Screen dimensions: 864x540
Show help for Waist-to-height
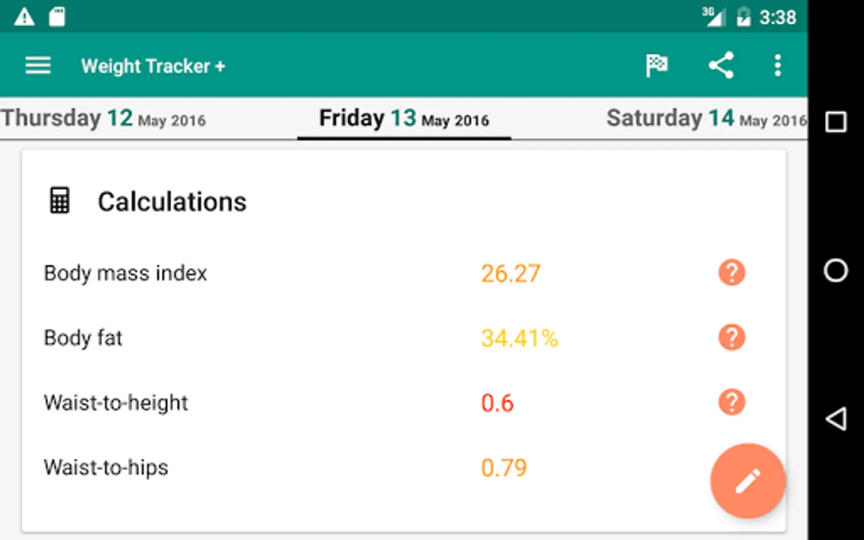pos(731,403)
